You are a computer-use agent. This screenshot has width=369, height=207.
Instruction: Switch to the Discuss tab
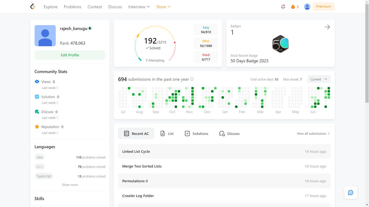click(x=229, y=133)
